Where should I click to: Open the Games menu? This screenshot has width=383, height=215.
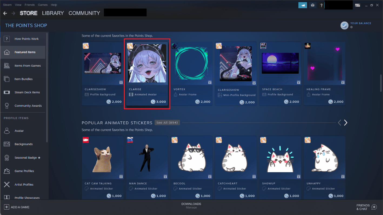pyautogui.click(x=43, y=5)
